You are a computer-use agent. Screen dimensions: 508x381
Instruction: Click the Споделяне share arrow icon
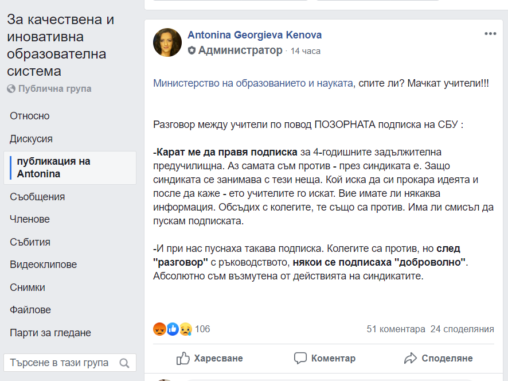[x=411, y=358]
